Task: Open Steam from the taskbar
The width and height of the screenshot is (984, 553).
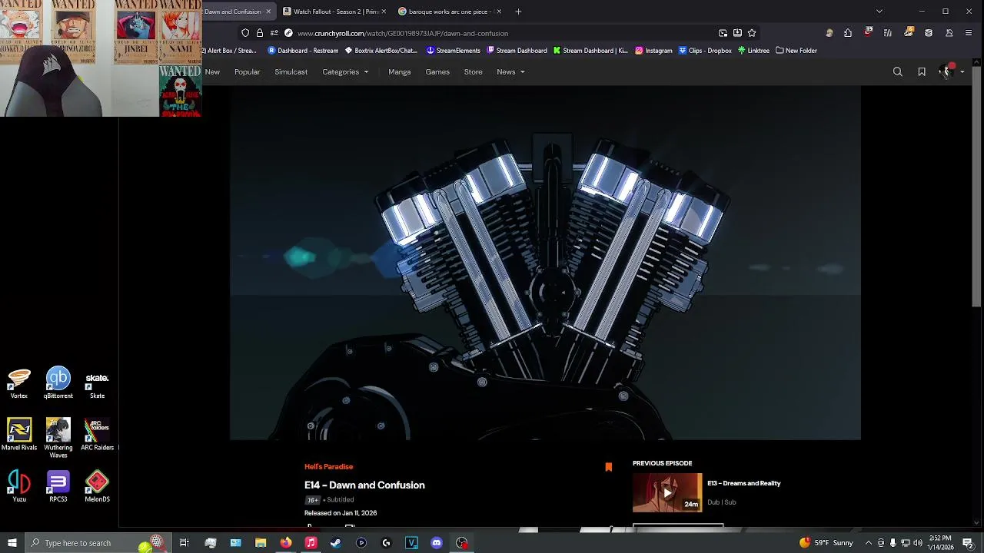Action: [336, 543]
